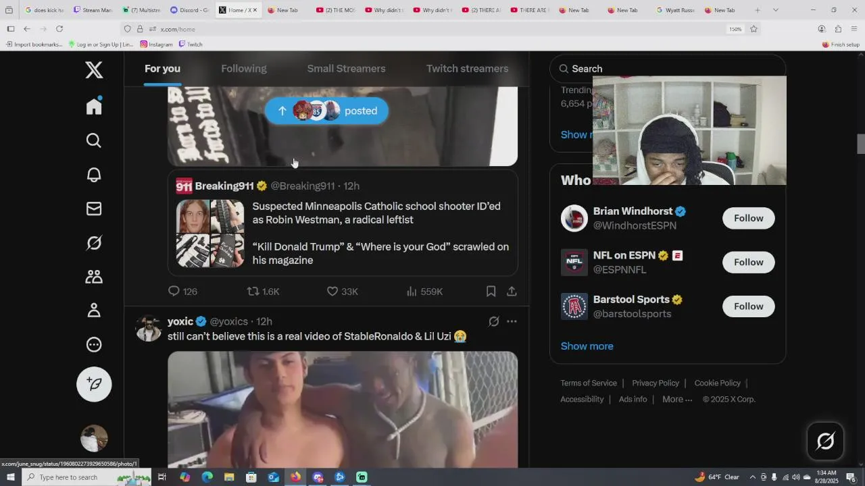865x486 pixels.
Task: Open Communities icon in sidebar
Action: [x=94, y=277]
